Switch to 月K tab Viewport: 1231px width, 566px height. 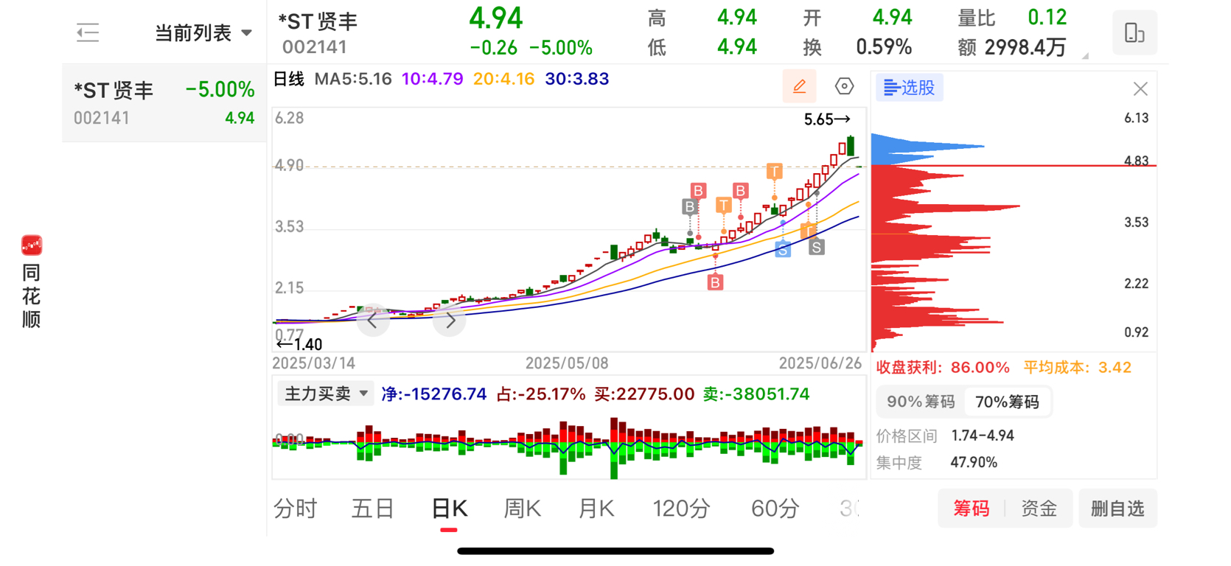tap(596, 509)
